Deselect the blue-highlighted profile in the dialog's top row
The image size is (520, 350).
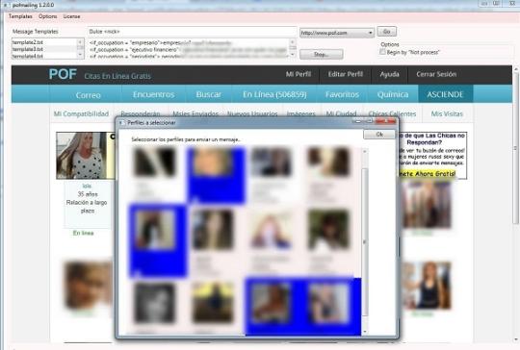pyautogui.click(x=216, y=176)
